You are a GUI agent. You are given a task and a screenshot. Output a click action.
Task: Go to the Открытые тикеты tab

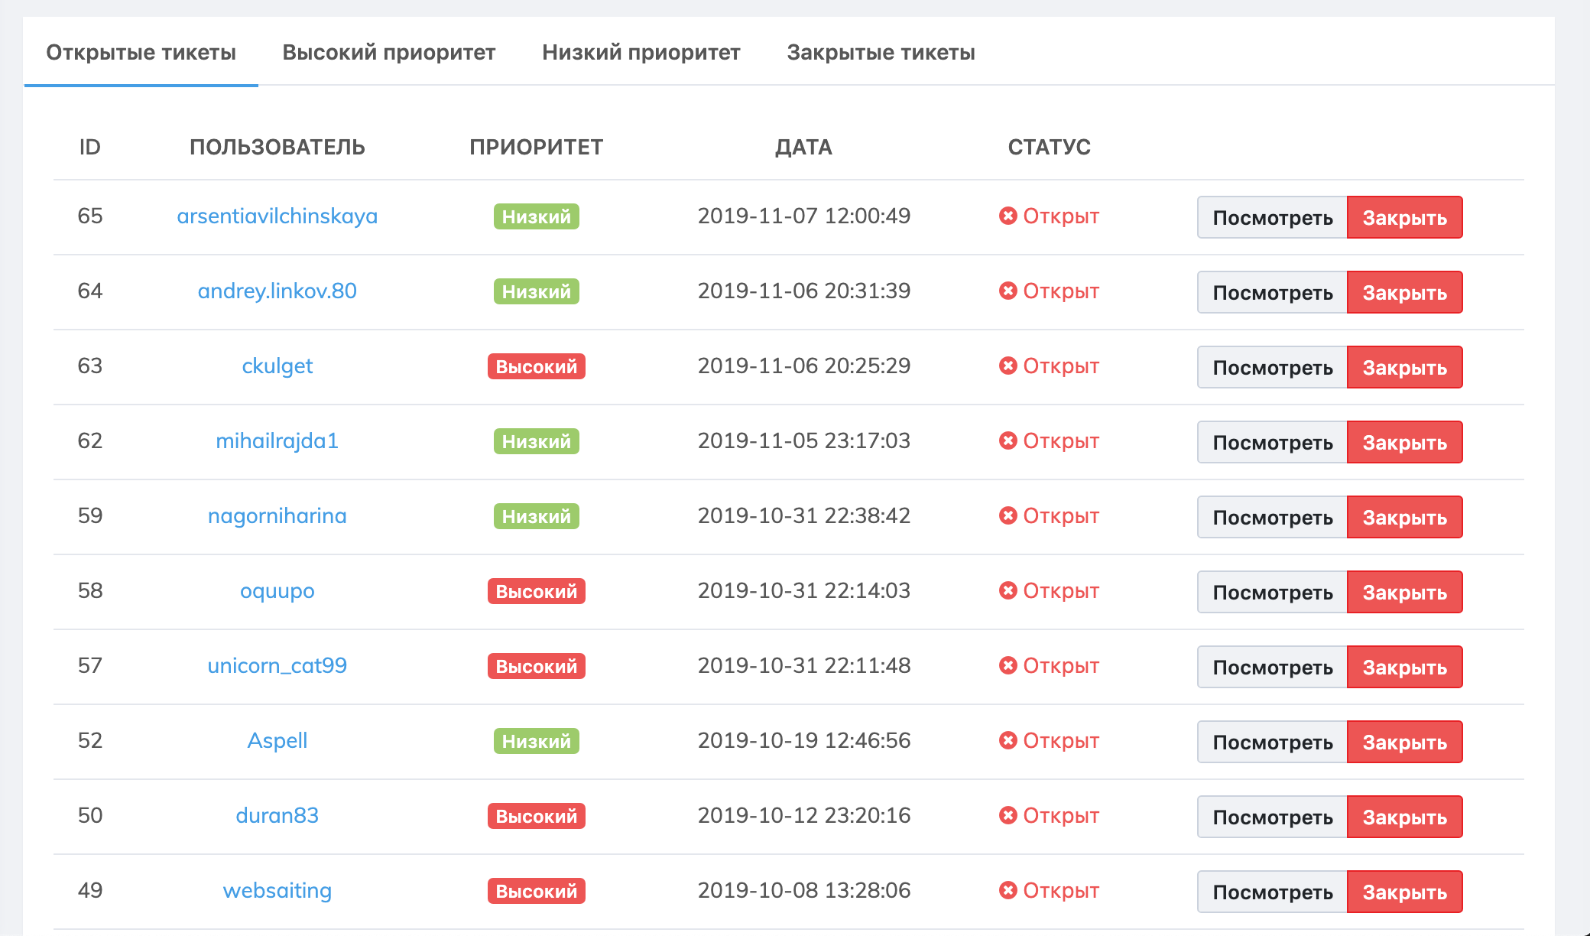pyautogui.click(x=141, y=52)
